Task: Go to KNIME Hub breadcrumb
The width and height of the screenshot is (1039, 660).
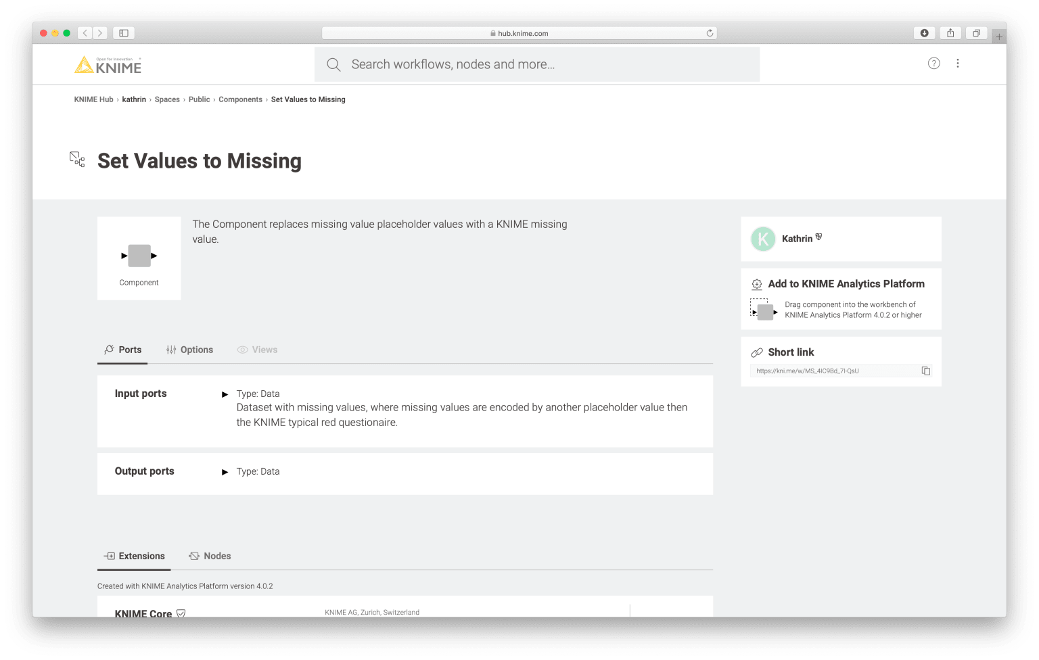Action: coord(94,99)
